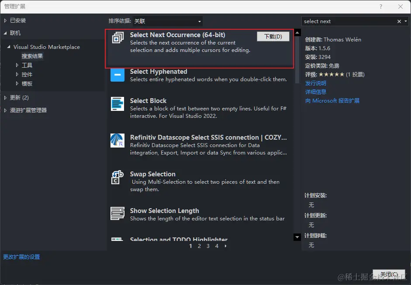Click the results list scrollbar thumb
Screen dimensions: 411x285
297,60
